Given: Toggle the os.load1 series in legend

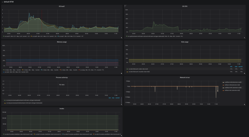Looking at the screenshot, I should pos(61,36).
